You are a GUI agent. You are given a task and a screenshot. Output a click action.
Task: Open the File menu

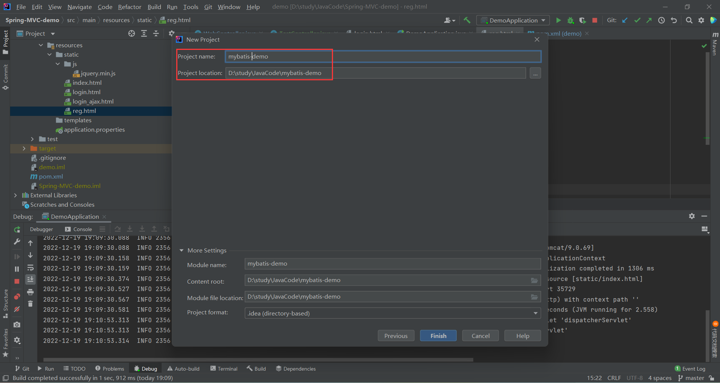(x=21, y=7)
